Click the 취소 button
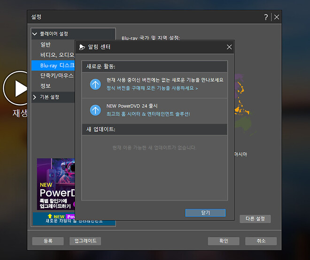Image resolution: width=310 pixels, height=260 pixels. click(261, 241)
